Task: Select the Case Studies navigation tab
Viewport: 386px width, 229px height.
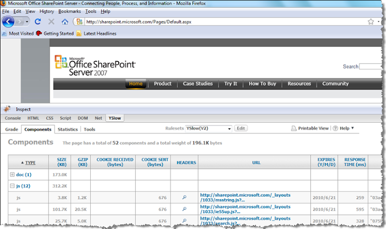Action: tap(198, 84)
